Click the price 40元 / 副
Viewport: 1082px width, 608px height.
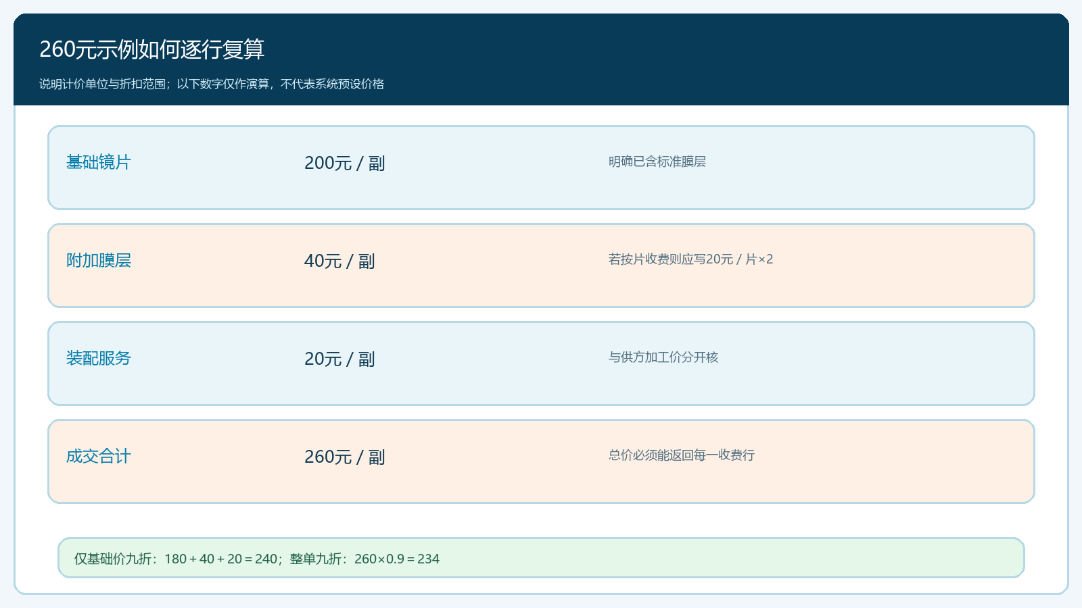point(339,261)
